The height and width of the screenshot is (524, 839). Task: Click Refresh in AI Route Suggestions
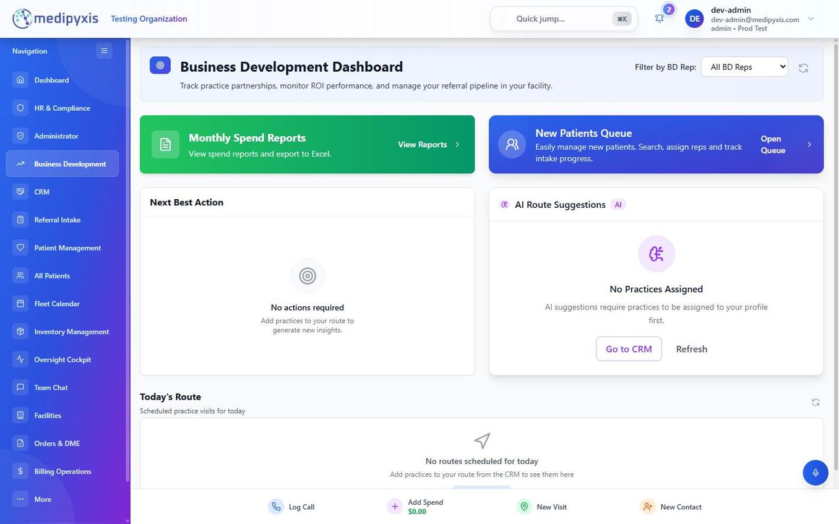[691, 349]
